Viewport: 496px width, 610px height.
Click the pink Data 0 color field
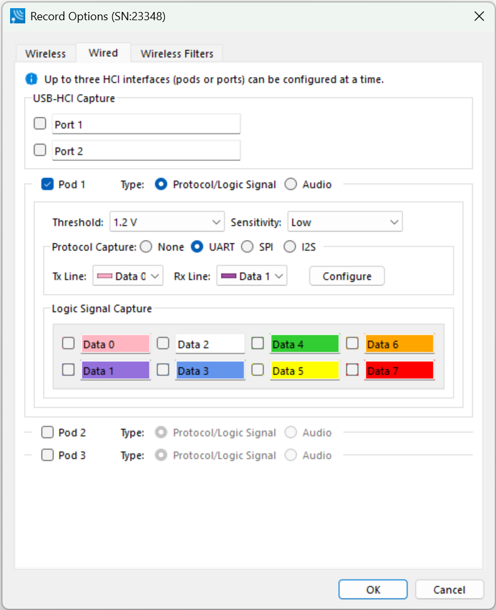click(x=115, y=344)
